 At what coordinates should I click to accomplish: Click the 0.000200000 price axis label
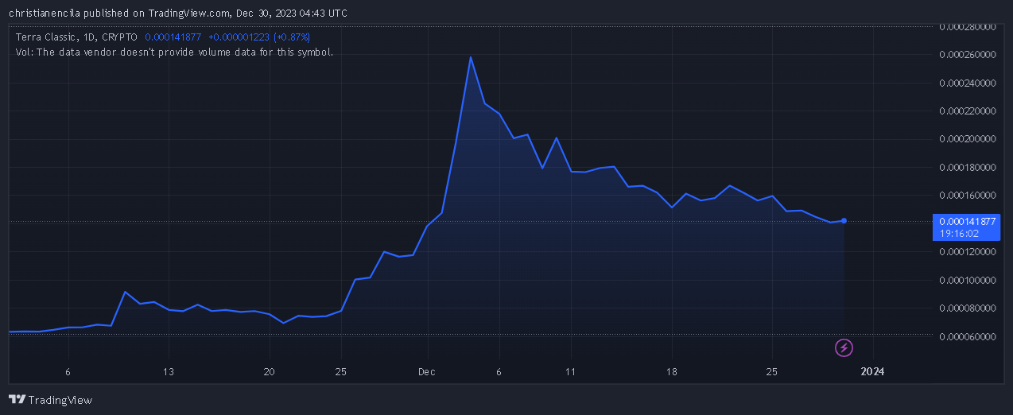967,139
